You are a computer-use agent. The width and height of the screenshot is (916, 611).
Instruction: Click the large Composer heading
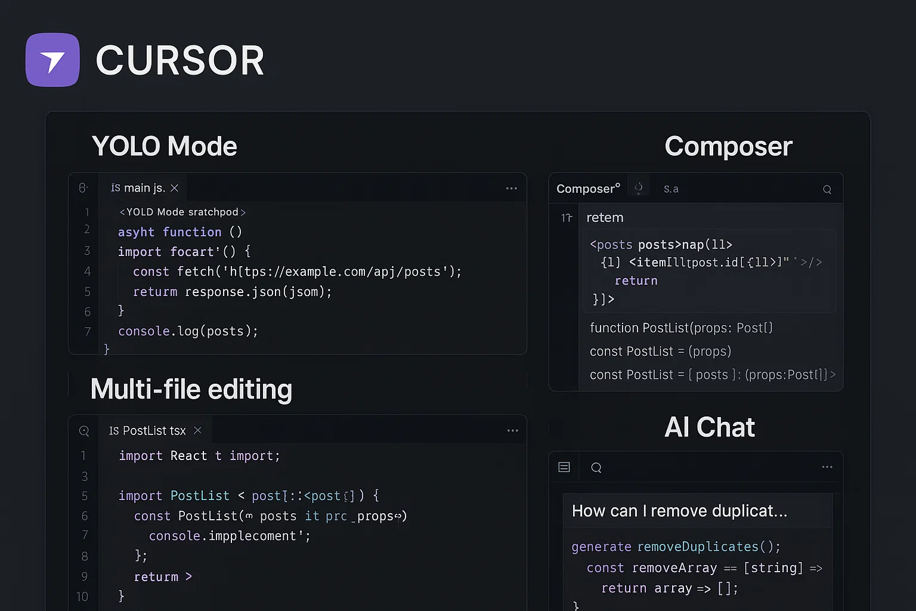[x=729, y=146]
